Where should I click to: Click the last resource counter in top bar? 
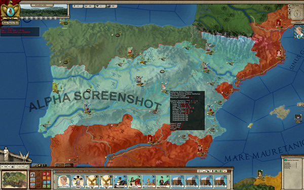(x=111, y=6)
